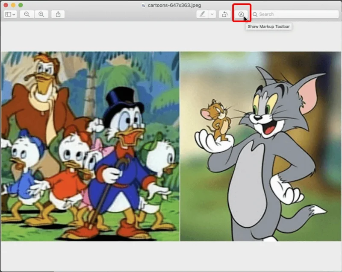Open the sidebar view options dropdown
This screenshot has width=342, height=272.
point(10,14)
